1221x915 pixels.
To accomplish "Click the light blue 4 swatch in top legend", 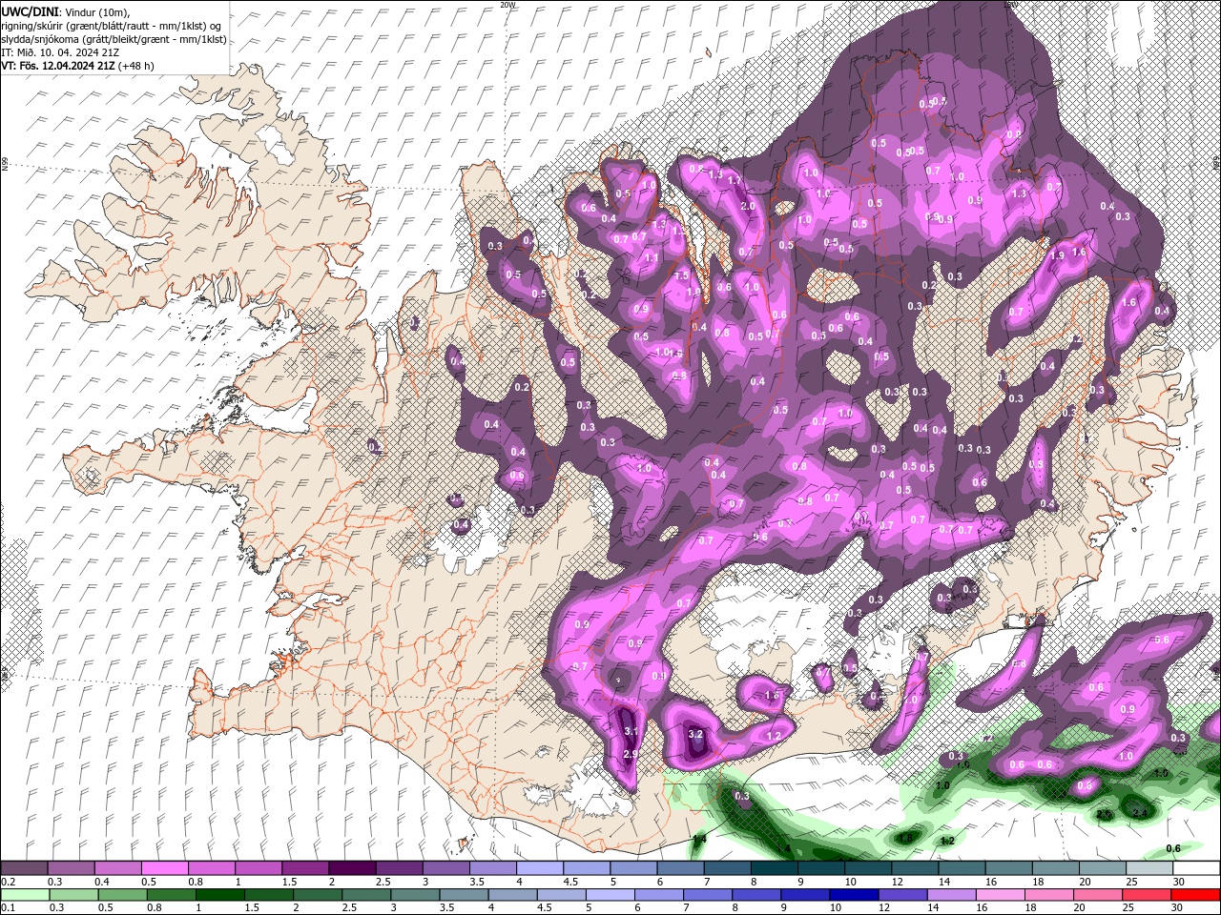I will click(x=540, y=868).
